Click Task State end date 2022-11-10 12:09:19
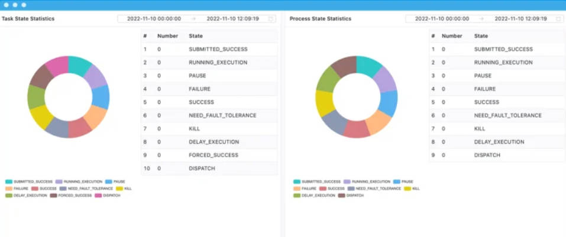 point(233,19)
